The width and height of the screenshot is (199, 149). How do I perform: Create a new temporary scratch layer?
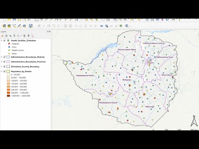point(24,26)
